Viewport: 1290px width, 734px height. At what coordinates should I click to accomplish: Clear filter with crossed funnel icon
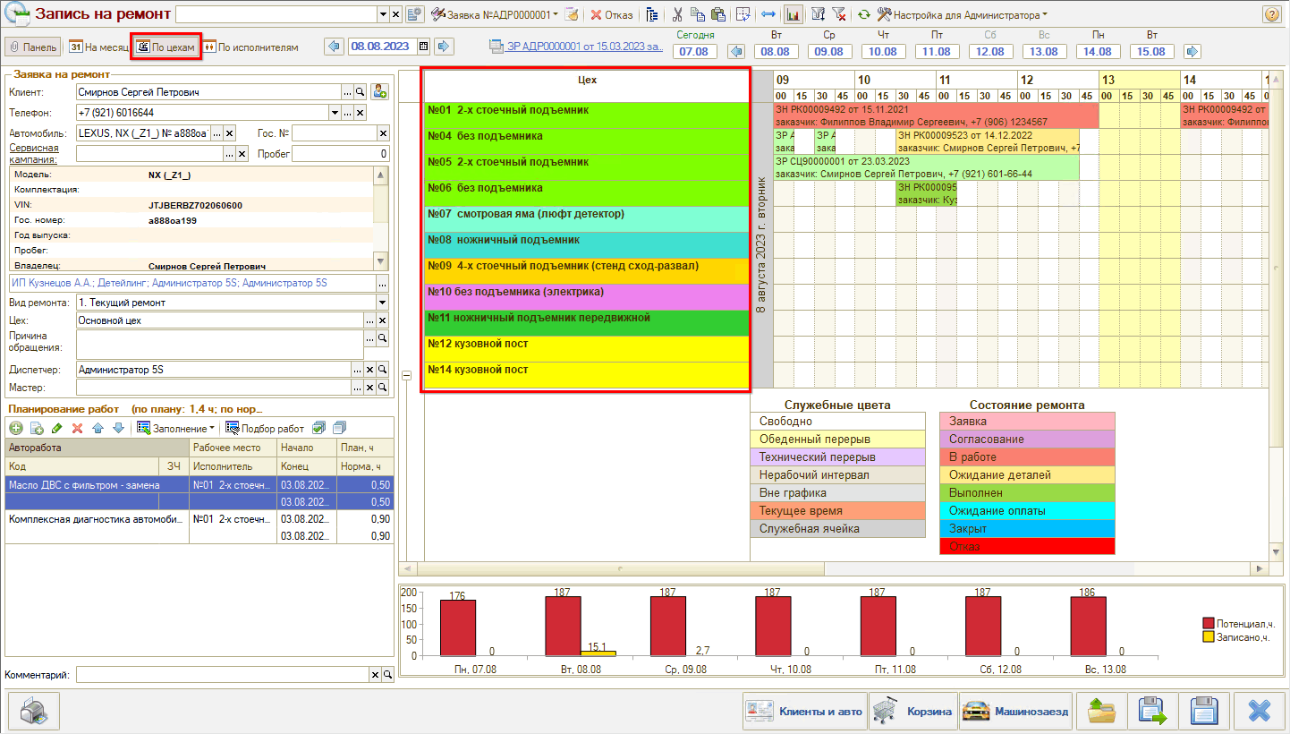pos(838,14)
